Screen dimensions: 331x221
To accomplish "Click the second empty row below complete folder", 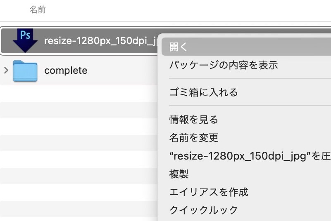I will [x=79, y=110].
